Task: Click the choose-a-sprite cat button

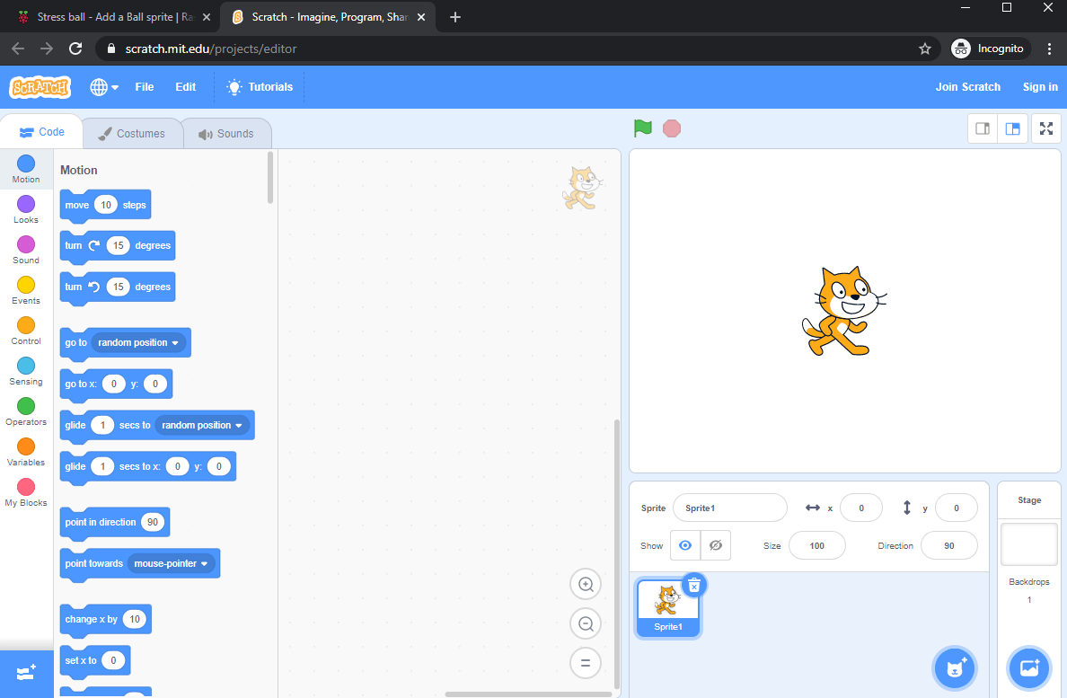Action: pyautogui.click(x=954, y=668)
